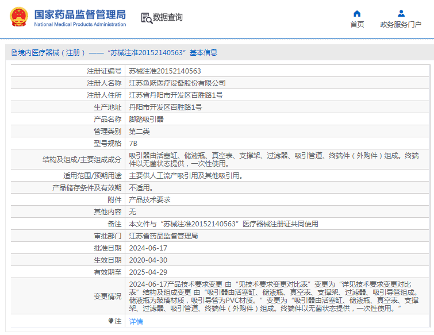Click 批准日期 label
The width and height of the screenshot is (434, 335).
107,248
